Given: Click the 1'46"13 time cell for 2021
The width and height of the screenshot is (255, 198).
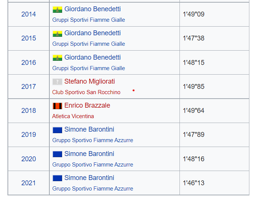Looking at the screenshot, I should [x=214, y=183].
